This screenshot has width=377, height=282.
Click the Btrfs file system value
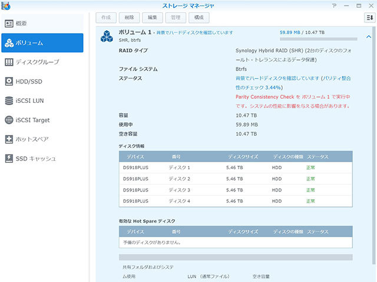[241, 69]
